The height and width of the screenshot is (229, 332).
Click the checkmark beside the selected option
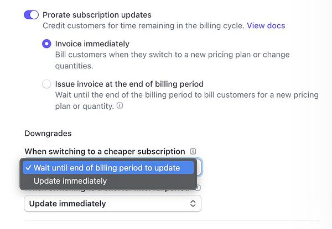coord(28,168)
